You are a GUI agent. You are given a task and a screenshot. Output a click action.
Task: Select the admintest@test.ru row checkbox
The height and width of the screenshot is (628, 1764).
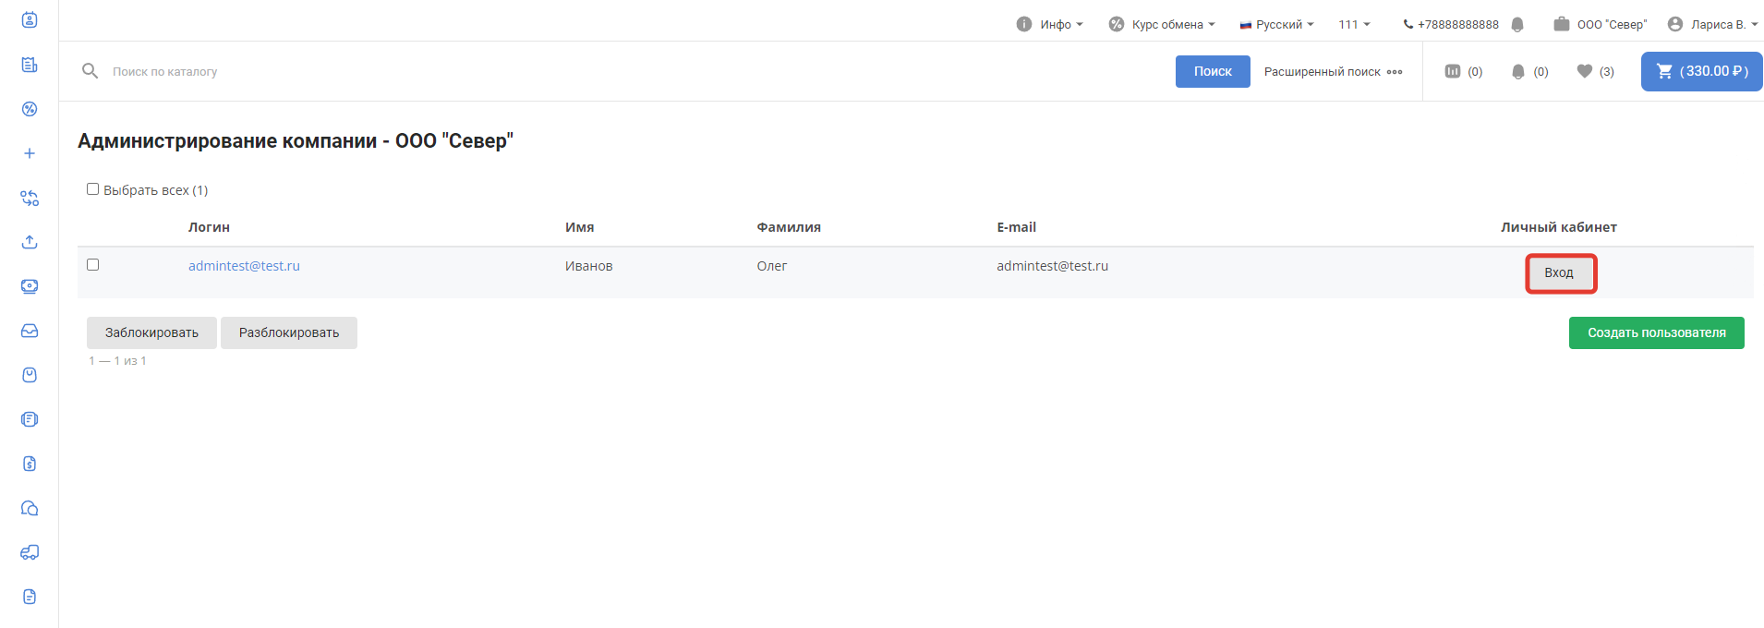click(92, 265)
